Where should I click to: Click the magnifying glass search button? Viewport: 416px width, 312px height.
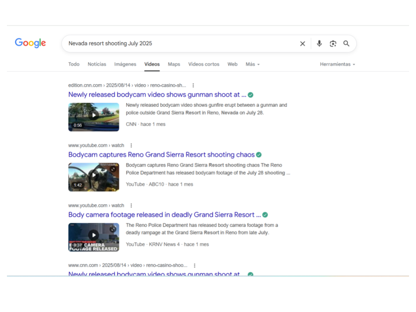346,44
